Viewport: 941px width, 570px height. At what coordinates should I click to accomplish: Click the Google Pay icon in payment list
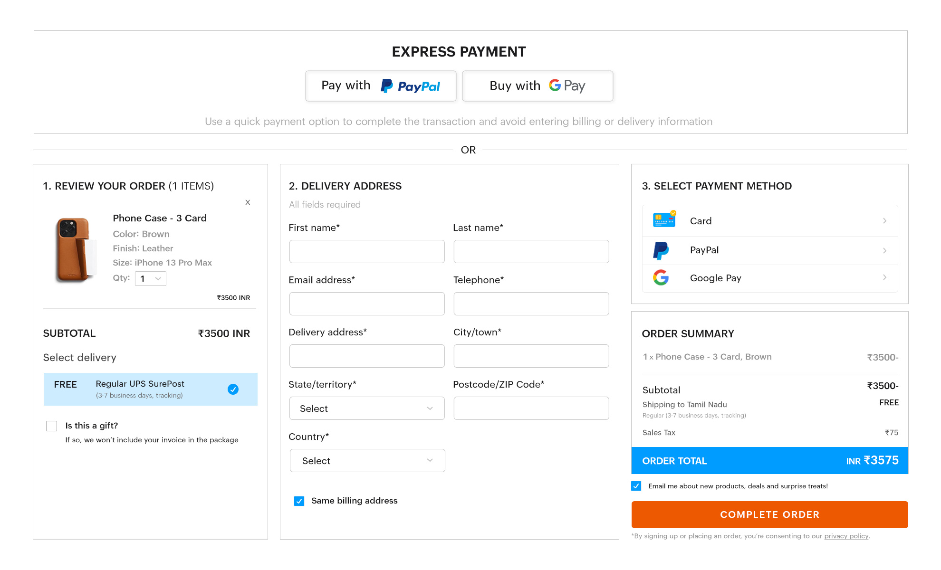pyautogui.click(x=662, y=278)
